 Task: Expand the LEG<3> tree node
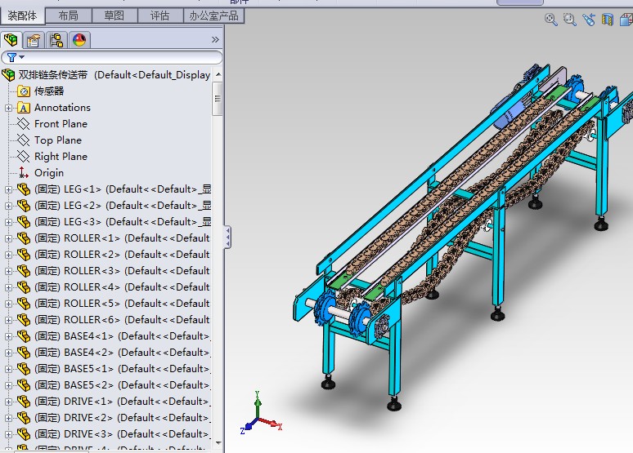[x=8, y=222]
